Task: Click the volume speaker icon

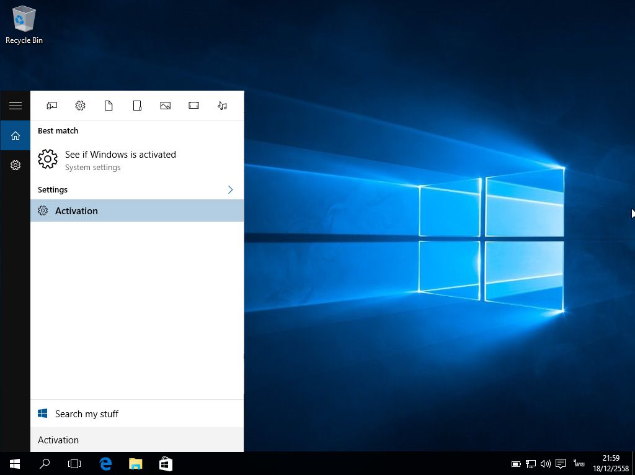Action: pyautogui.click(x=545, y=464)
